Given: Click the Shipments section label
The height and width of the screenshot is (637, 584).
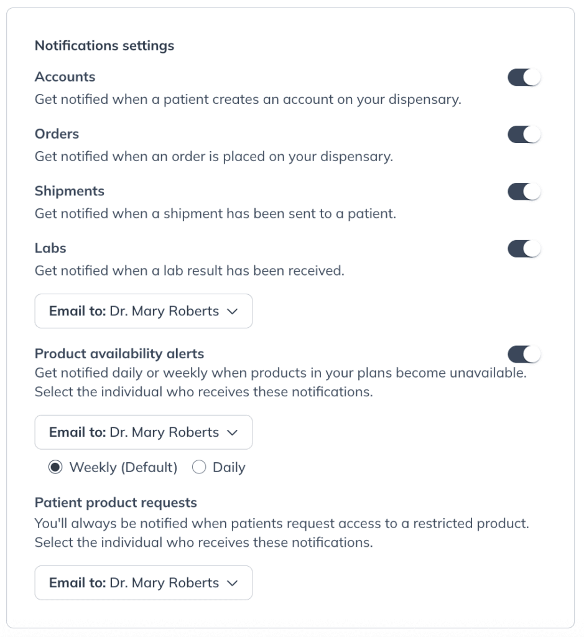Looking at the screenshot, I should [x=70, y=192].
